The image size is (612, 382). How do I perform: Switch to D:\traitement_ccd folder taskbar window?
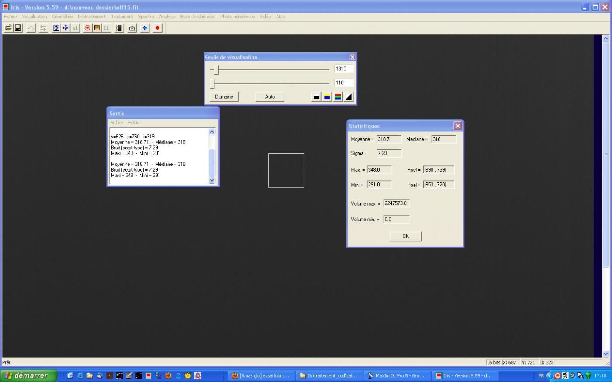[x=328, y=375]
